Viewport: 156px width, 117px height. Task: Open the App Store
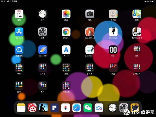click(19, 32)
